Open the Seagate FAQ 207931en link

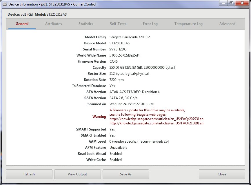pyautogui.click(x=157, y=119)
